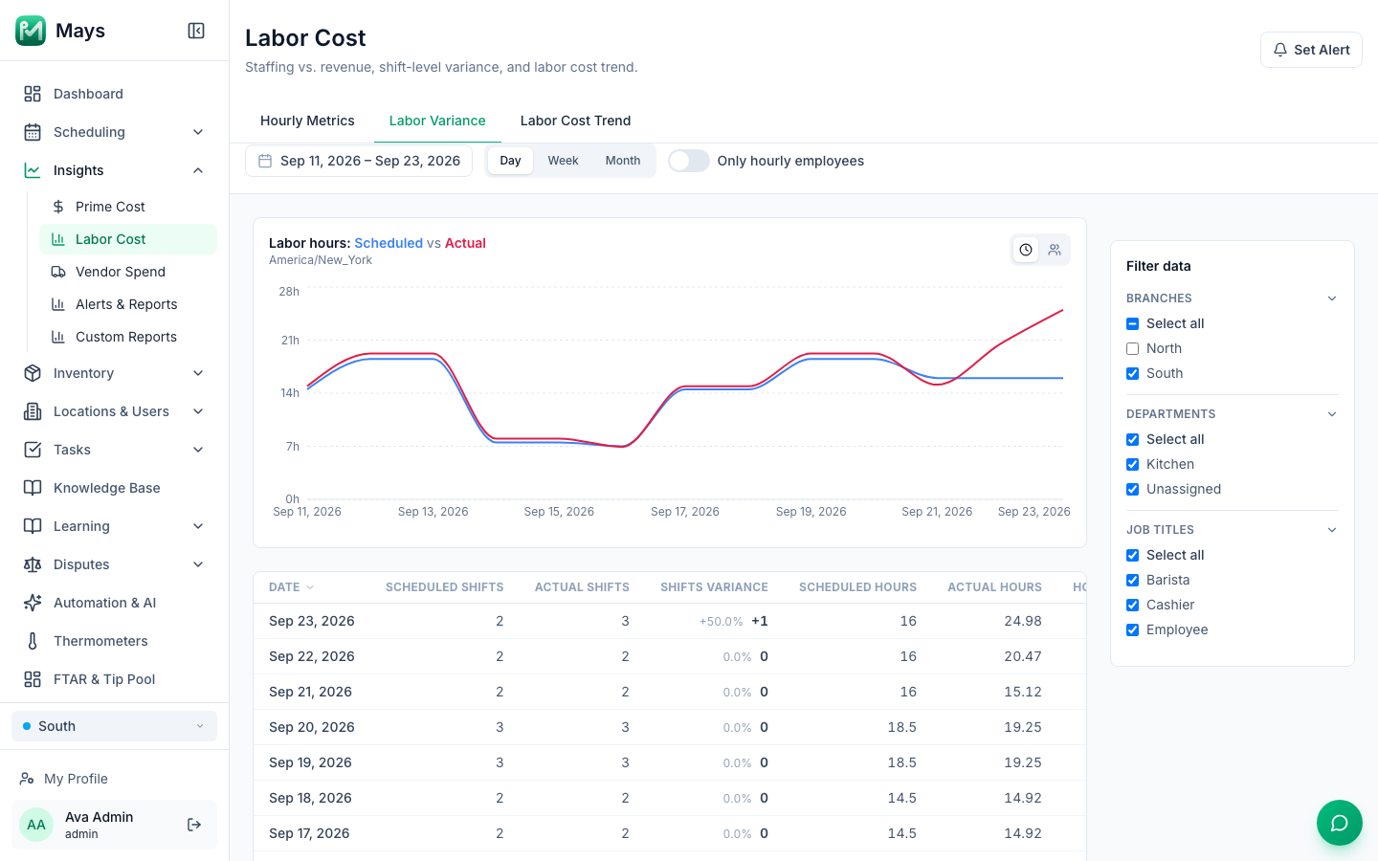This screenshot has height=861, width=1378.
Task: Click actual hours value 20.47
Action: pyautogui.click(x=1023, y=656)
